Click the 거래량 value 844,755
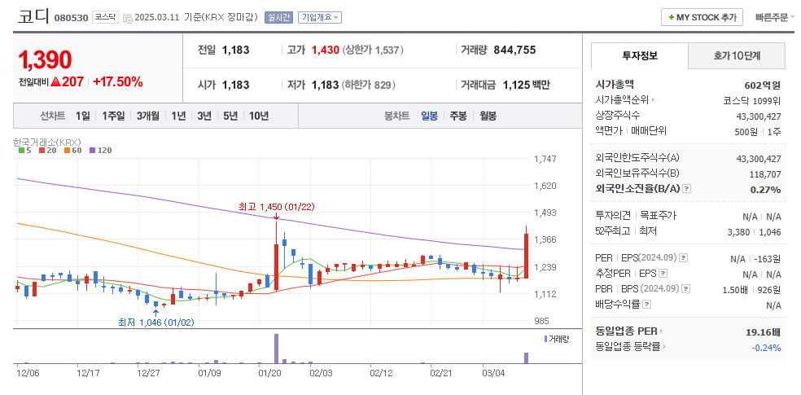 pyautogui.click(x=514, y=50)
